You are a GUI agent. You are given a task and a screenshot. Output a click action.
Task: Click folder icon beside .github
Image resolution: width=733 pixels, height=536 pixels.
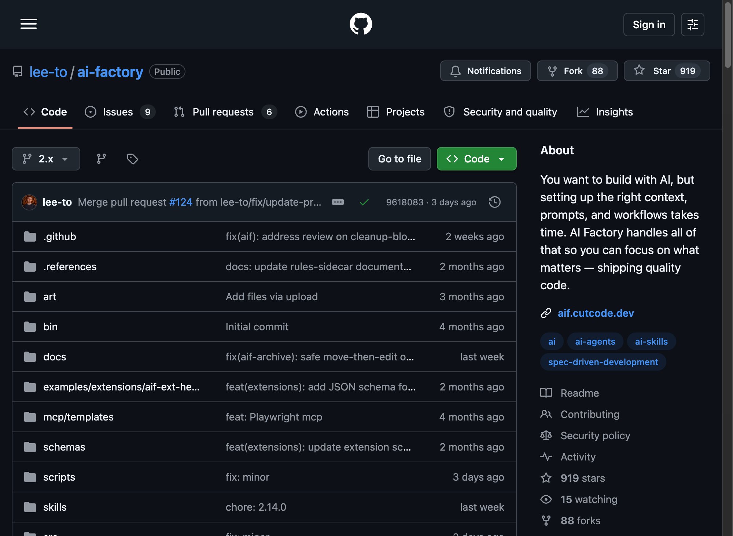(30, 236)
